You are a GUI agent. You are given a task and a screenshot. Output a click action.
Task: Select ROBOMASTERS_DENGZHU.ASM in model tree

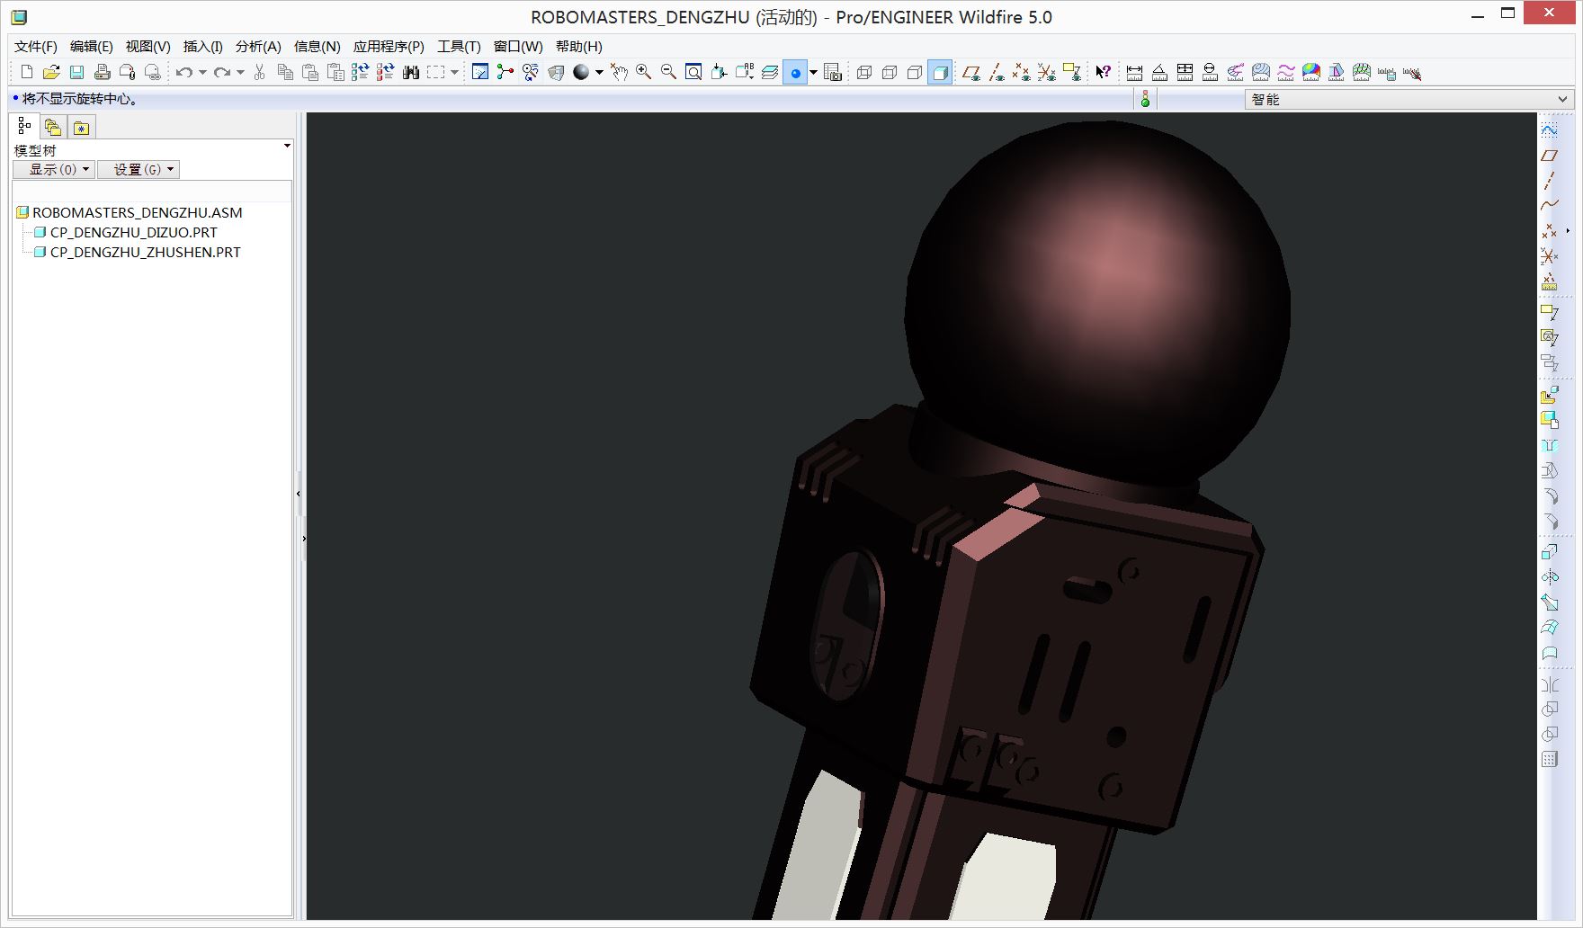[x=137, y=212]
